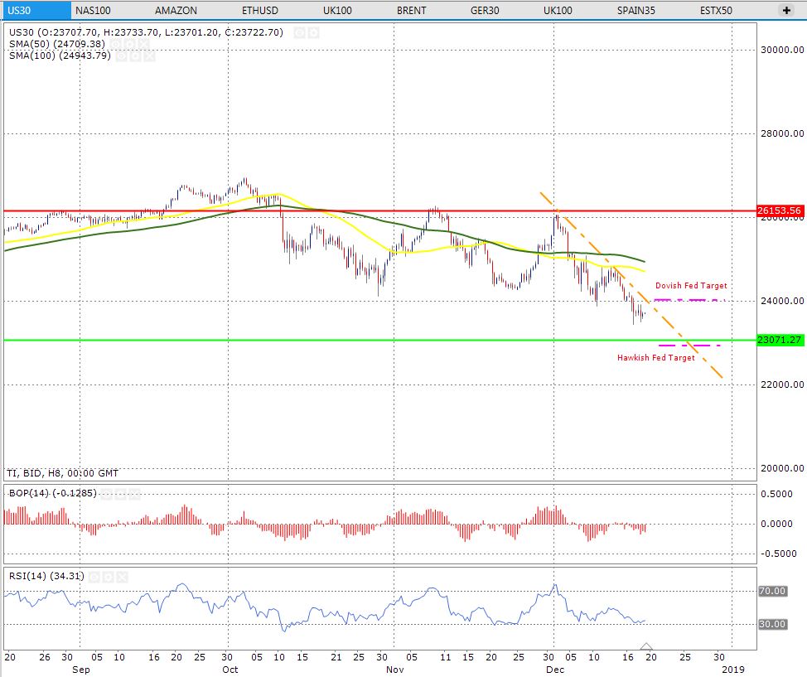Image resolution: width=807 pixels, height=677 pixels.
Task: Select the red 26153.56 price level tag
Action: click(x=780, y=210)
